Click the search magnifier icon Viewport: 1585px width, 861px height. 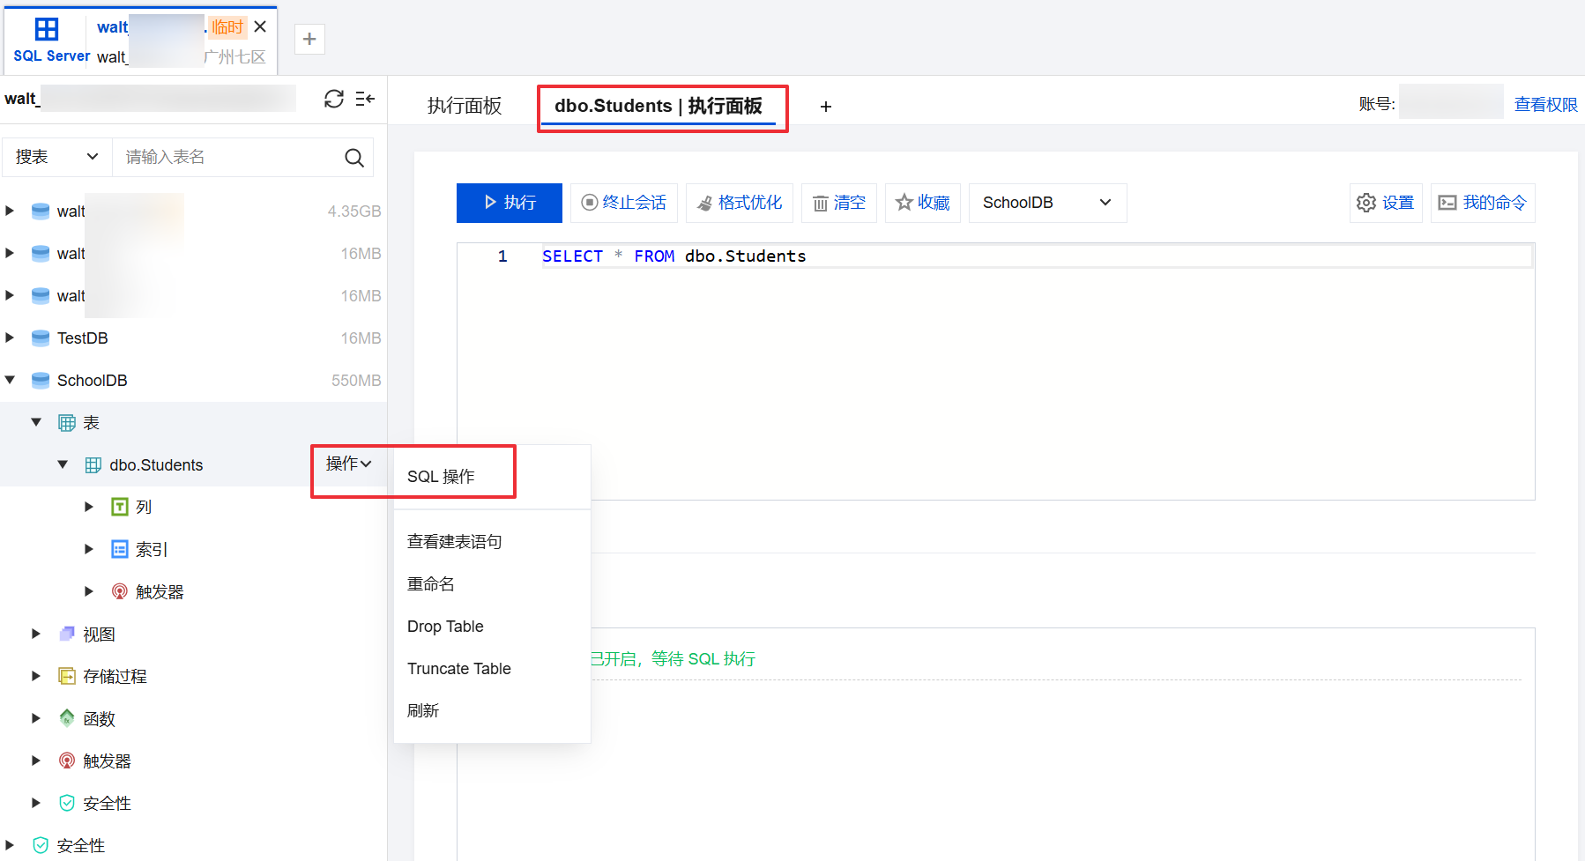(x=354, y=158)
